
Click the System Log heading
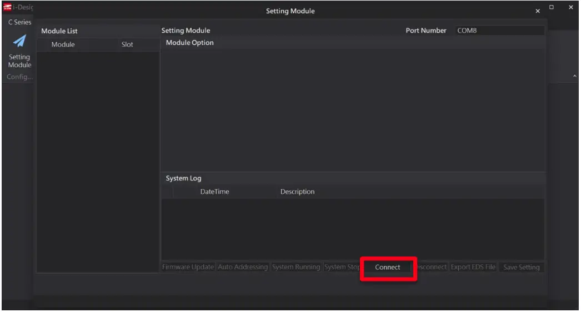pos(183,178)
